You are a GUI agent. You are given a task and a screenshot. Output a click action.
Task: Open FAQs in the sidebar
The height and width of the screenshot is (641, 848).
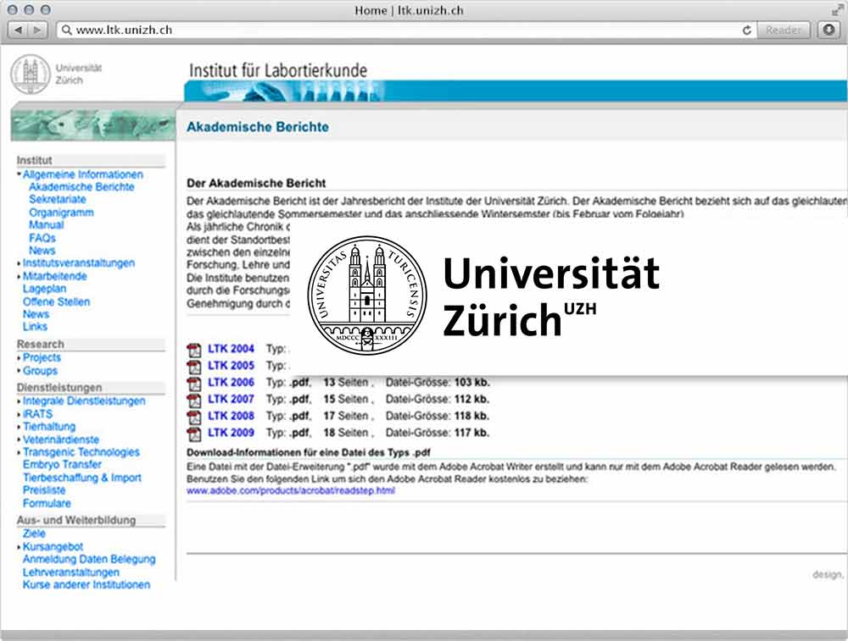coord(42,238)
